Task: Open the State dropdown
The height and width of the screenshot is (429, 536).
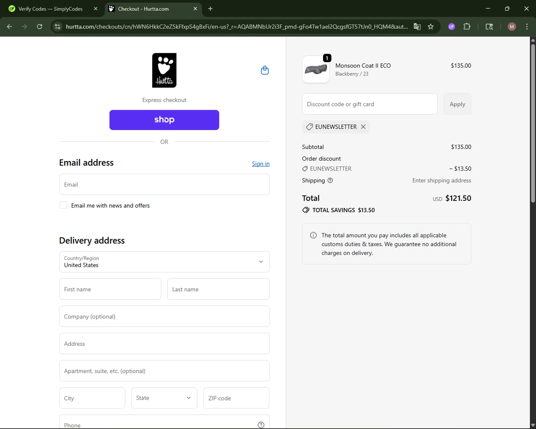Action: [164, 398]
